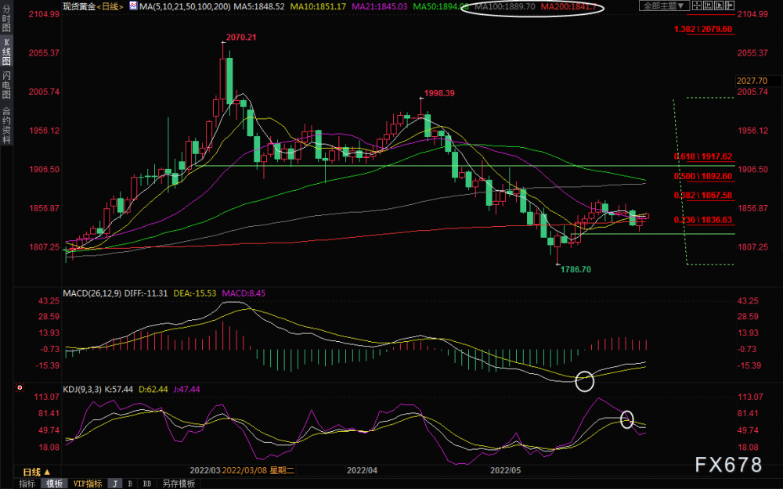
Task: Toggle the B template button
Action: click(x=130, y=484)
